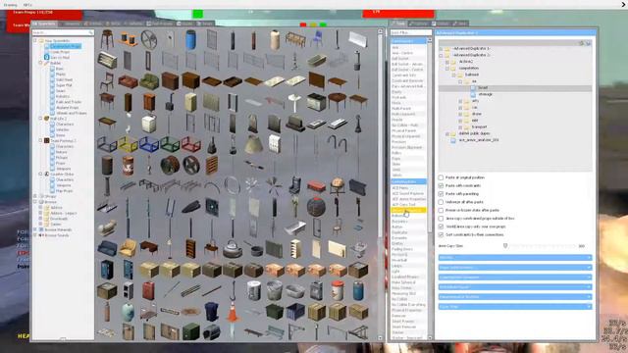Pick the white washing machine prop
This screenshot has width=628, height=353.
pos(148,124)
